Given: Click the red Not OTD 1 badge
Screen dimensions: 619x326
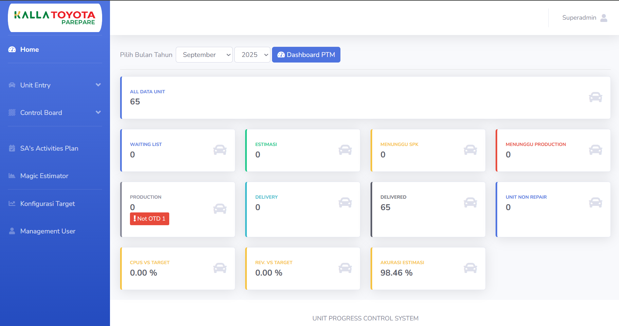Looking at the screenshot, I should 150,219.
